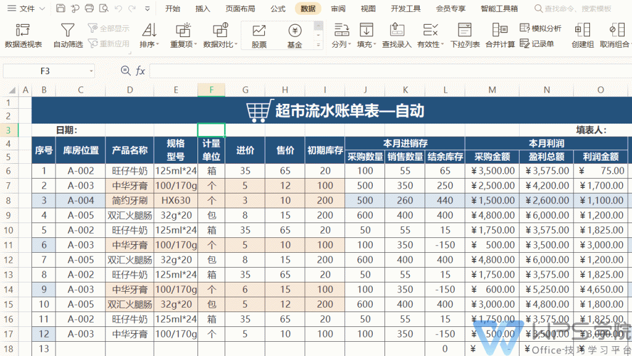Viewport: 632px width, 356px height.
Task: Switch to the 插入 tab
Action: 202,9
